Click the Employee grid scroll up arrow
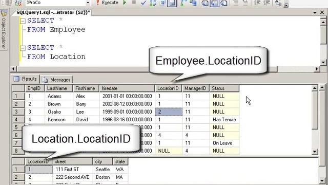 coord(315,88)
